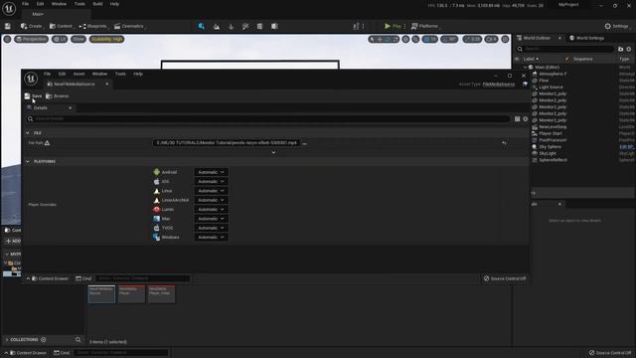
Task: Activate the Mesh Paint mode icon
Action: 245,27
